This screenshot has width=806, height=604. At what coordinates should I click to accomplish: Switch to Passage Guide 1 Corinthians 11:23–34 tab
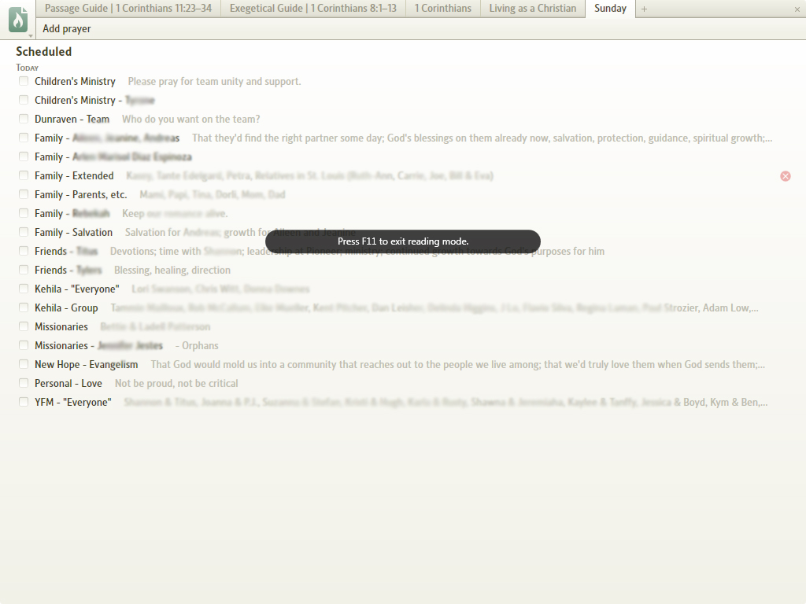[x=128, y=9]
